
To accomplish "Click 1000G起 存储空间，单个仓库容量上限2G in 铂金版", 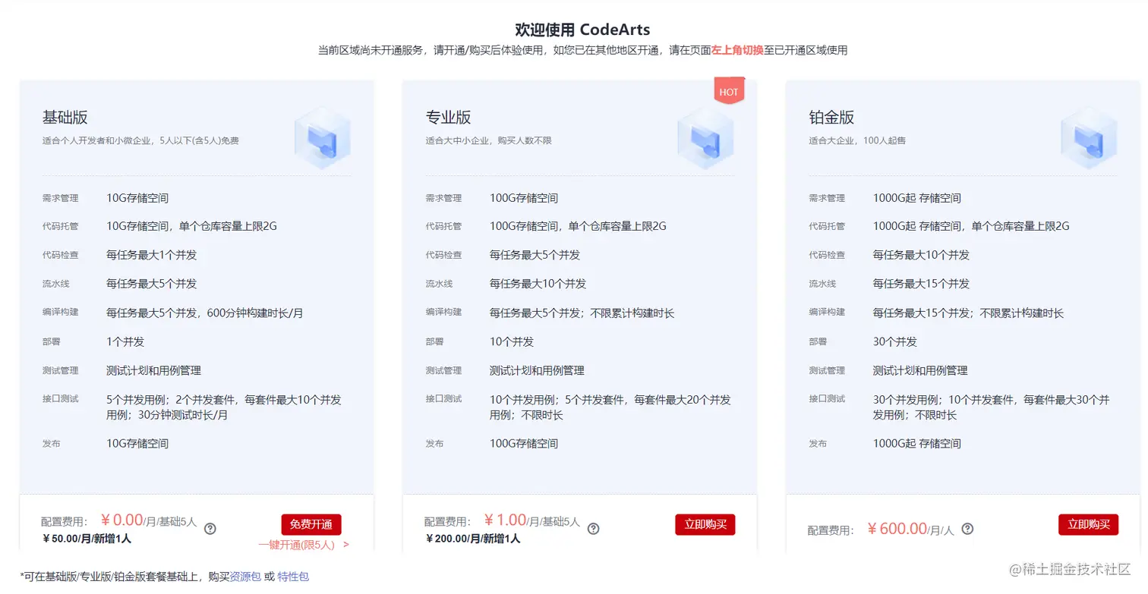I will pos(971,226).
